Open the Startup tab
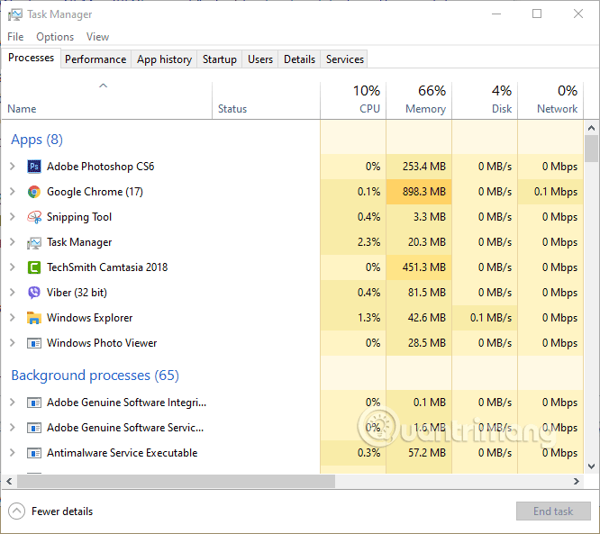The width and height of the screenshot is (600, 534). coord(220,59)
